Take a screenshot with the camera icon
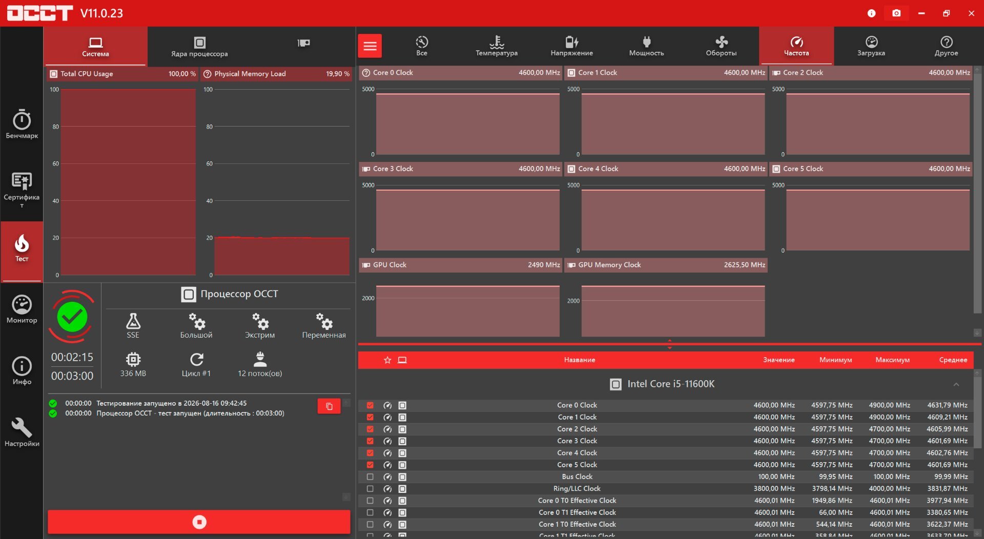 pyautogui.click(x=896, y=13)
